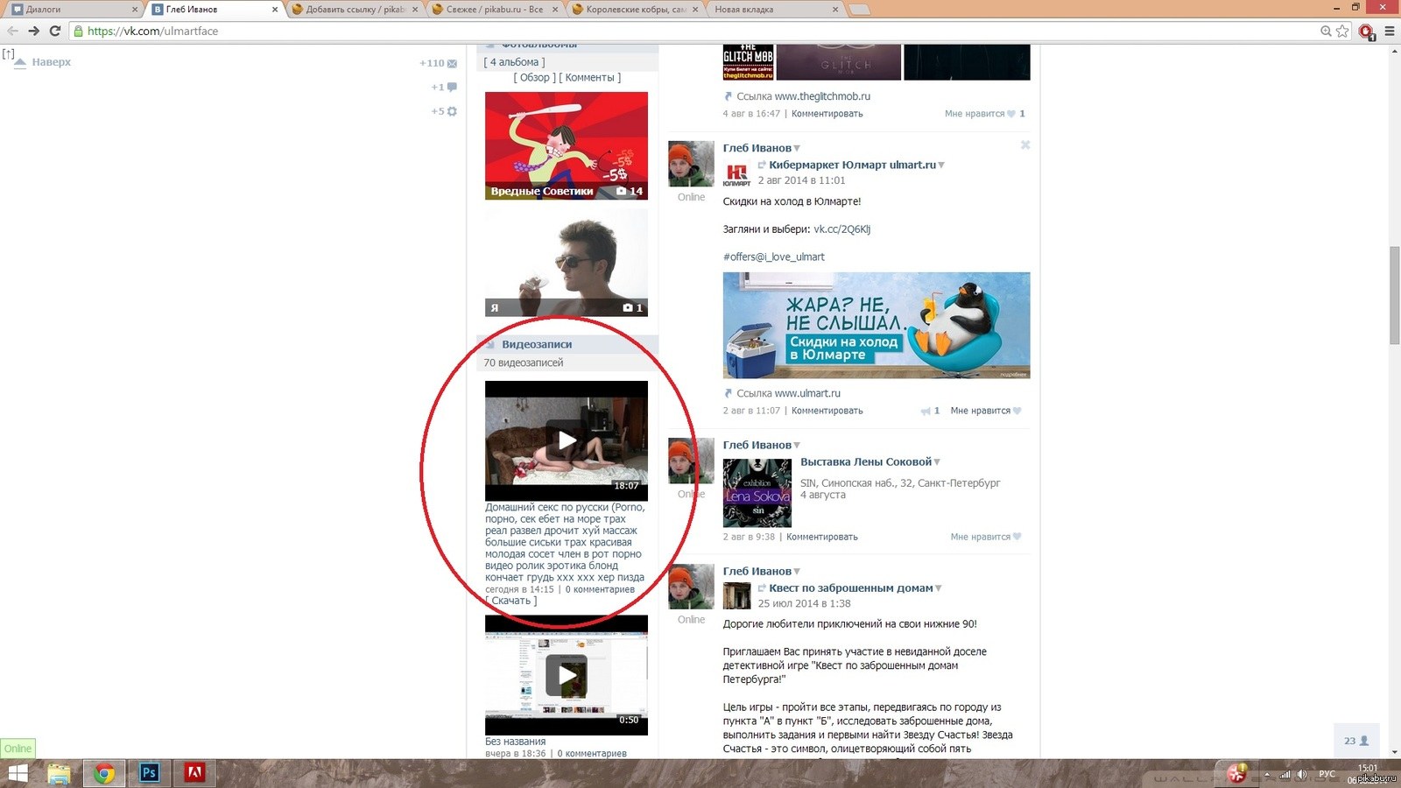1401x788 pixels.
Task: Like the Юлмарт cold discount post
Action: (986, 411)
